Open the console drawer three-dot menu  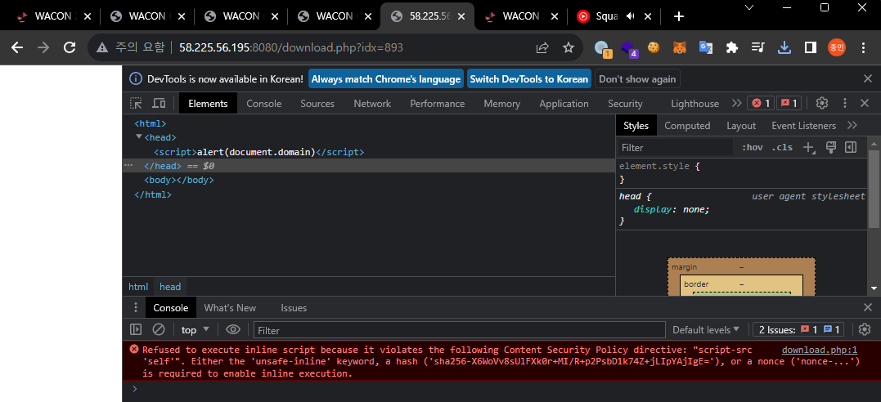pyautogui.click(x=136, y=307)
